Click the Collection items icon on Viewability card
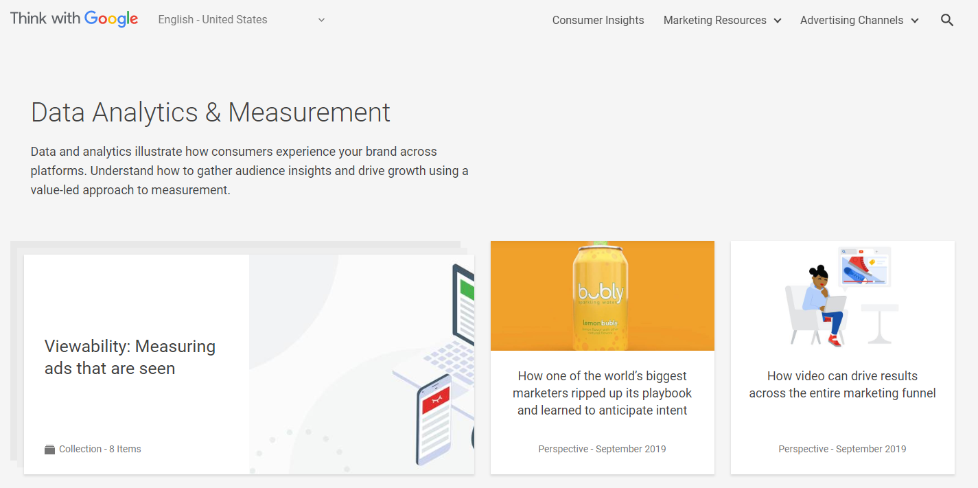Screen dimensions: 978x488 click(49, 448)
